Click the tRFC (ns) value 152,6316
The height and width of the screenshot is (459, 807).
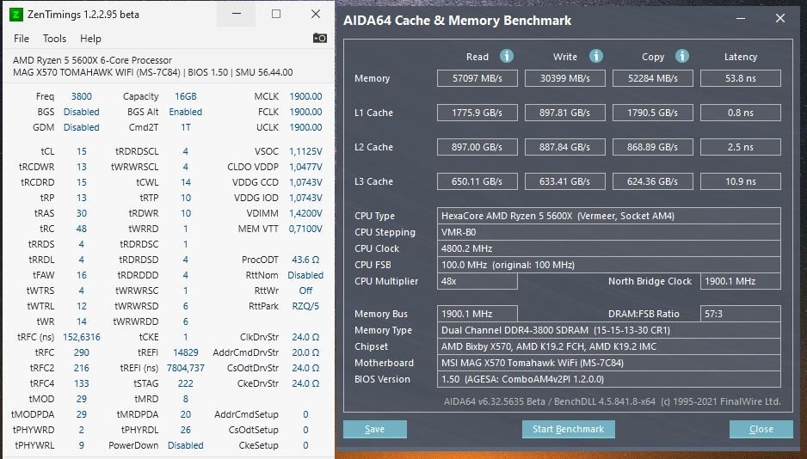click(x=82, y=337)
